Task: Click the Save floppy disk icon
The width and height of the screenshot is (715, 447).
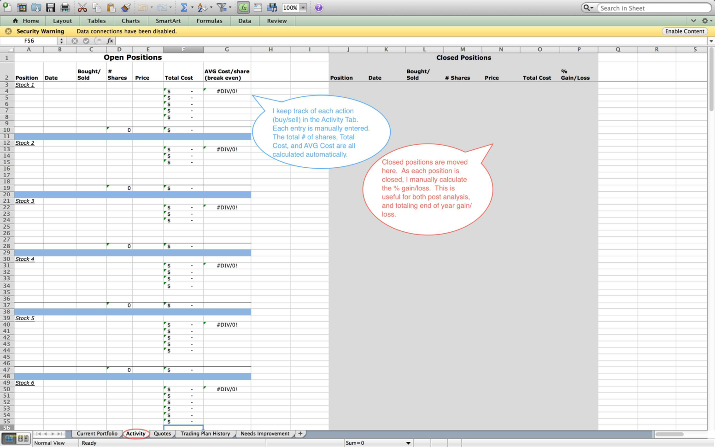Action: click(51, 8)
